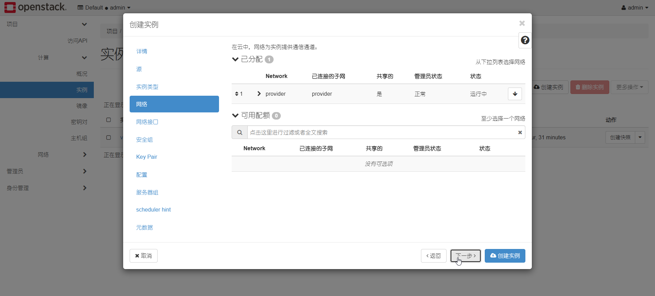Click the blue 创建实例 button in dialog
This screenshot has width=655, height=296.
click(x=505, y=255)
